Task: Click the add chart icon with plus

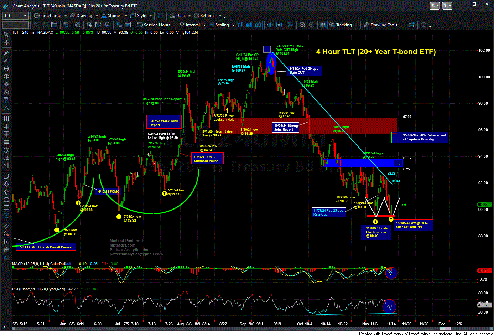Action: (411, 25)
